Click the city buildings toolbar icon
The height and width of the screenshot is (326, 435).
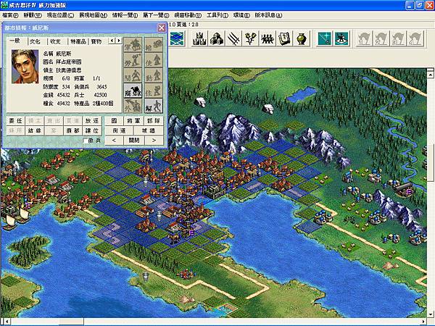pos(217,38)
